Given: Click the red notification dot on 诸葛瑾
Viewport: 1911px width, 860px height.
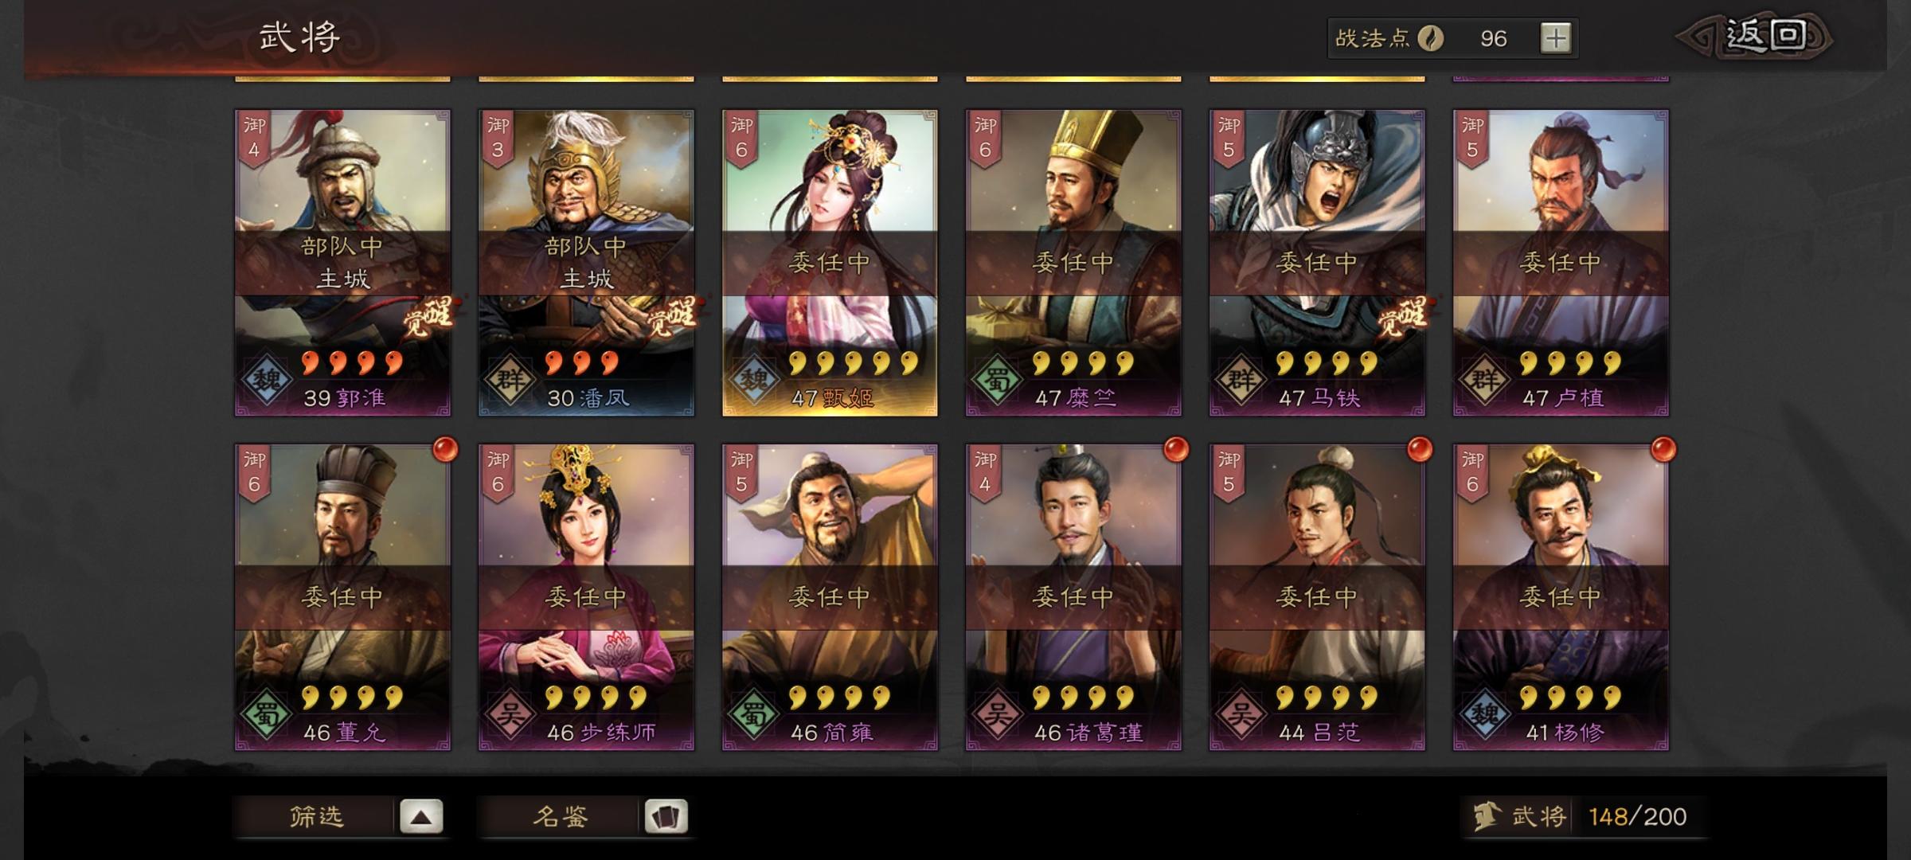Looking at the screenshot, I should click(x=1176, y=450).
